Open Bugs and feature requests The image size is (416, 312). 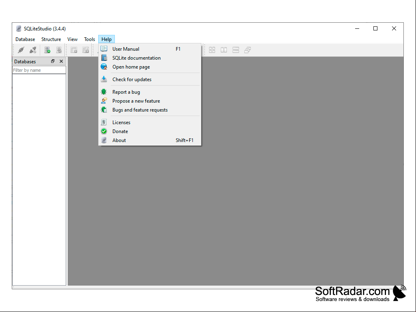click(150, 110)
